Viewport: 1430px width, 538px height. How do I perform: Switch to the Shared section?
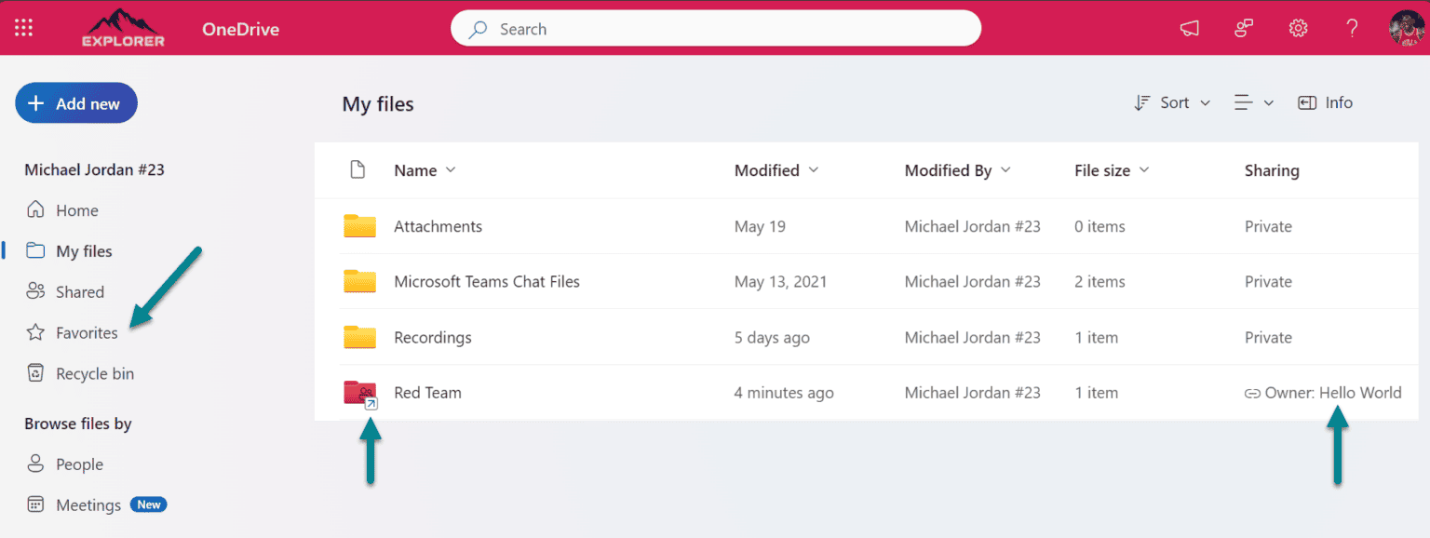coord(78,291)
